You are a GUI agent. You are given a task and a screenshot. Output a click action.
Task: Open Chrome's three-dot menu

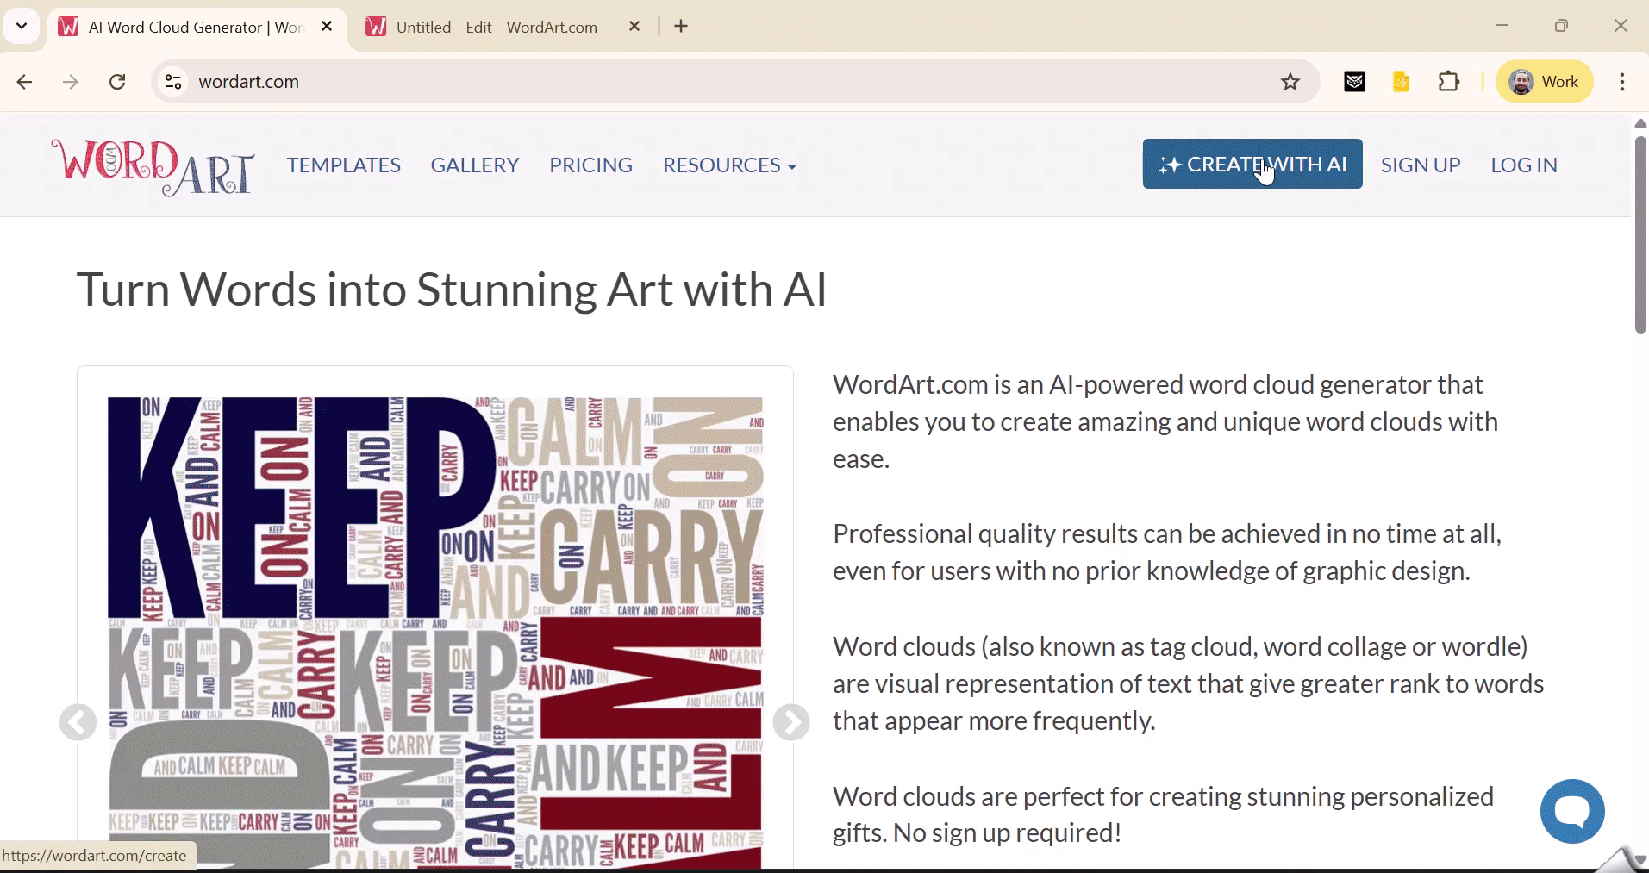[1621, 82]
